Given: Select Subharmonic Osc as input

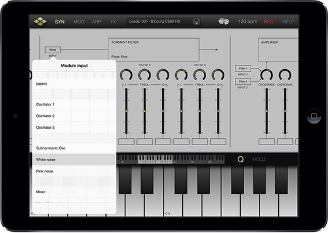Looking at the screenshot, I should pyautogui.click(x=74, y=148).
